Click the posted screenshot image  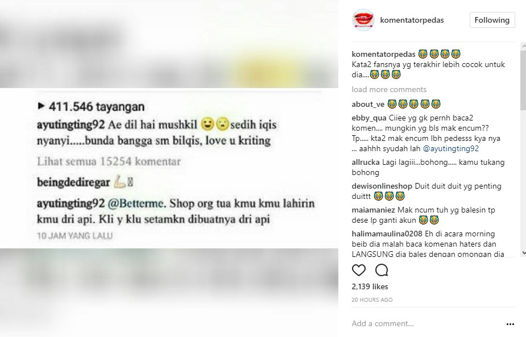coord(169,168)
